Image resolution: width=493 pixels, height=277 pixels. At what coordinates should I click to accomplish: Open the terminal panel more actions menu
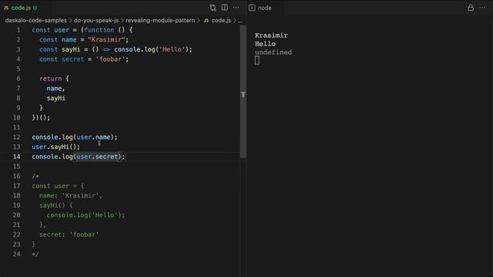482,8
